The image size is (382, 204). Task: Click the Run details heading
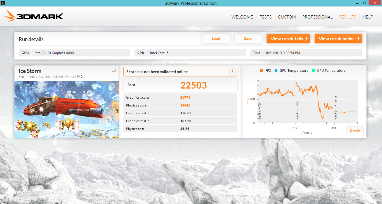[x=31, y=40]
